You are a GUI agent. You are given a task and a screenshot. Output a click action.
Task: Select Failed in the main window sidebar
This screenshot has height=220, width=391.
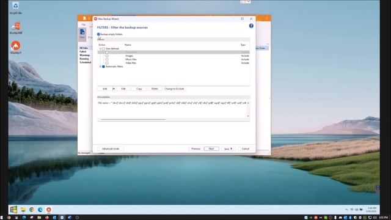83,51
